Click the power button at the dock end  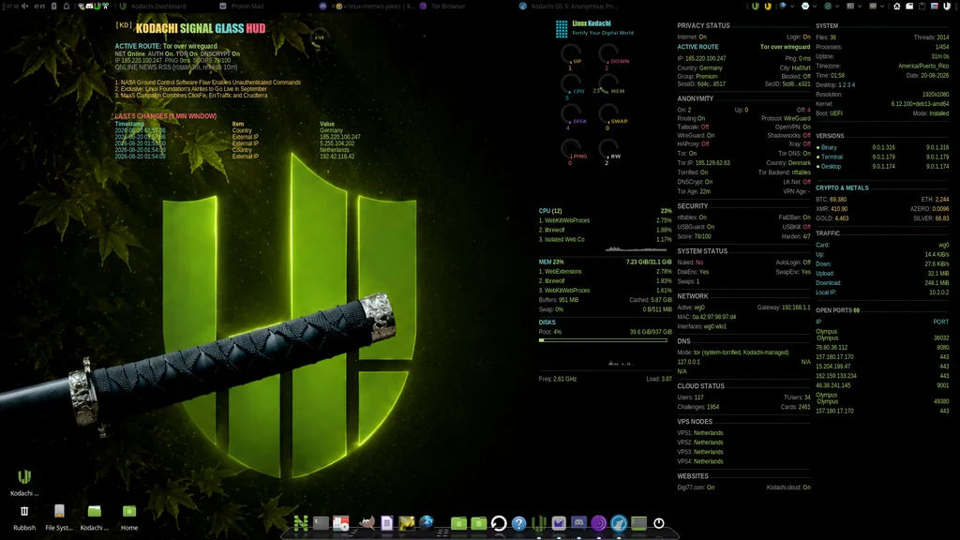click(x=659, y=523)
